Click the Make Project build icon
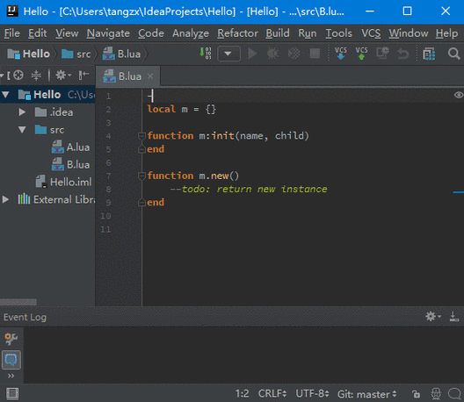 [206, 54]
